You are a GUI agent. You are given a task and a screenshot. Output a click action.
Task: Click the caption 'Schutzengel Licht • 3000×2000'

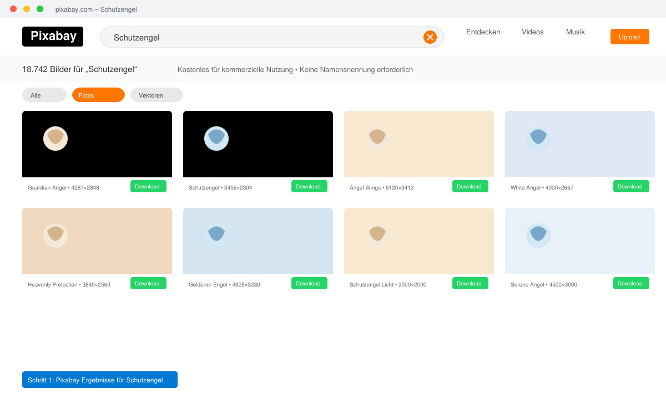point(388,285)
